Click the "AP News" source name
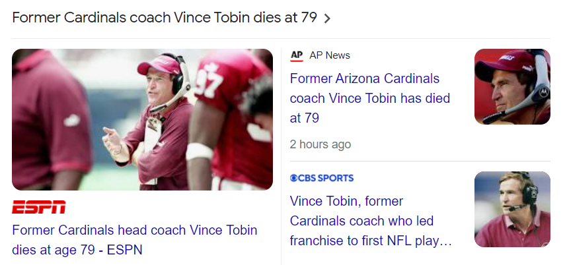The image size is (565, 265). point(329,55)
